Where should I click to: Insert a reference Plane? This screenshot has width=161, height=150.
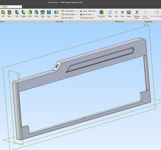tap(110, 13)
